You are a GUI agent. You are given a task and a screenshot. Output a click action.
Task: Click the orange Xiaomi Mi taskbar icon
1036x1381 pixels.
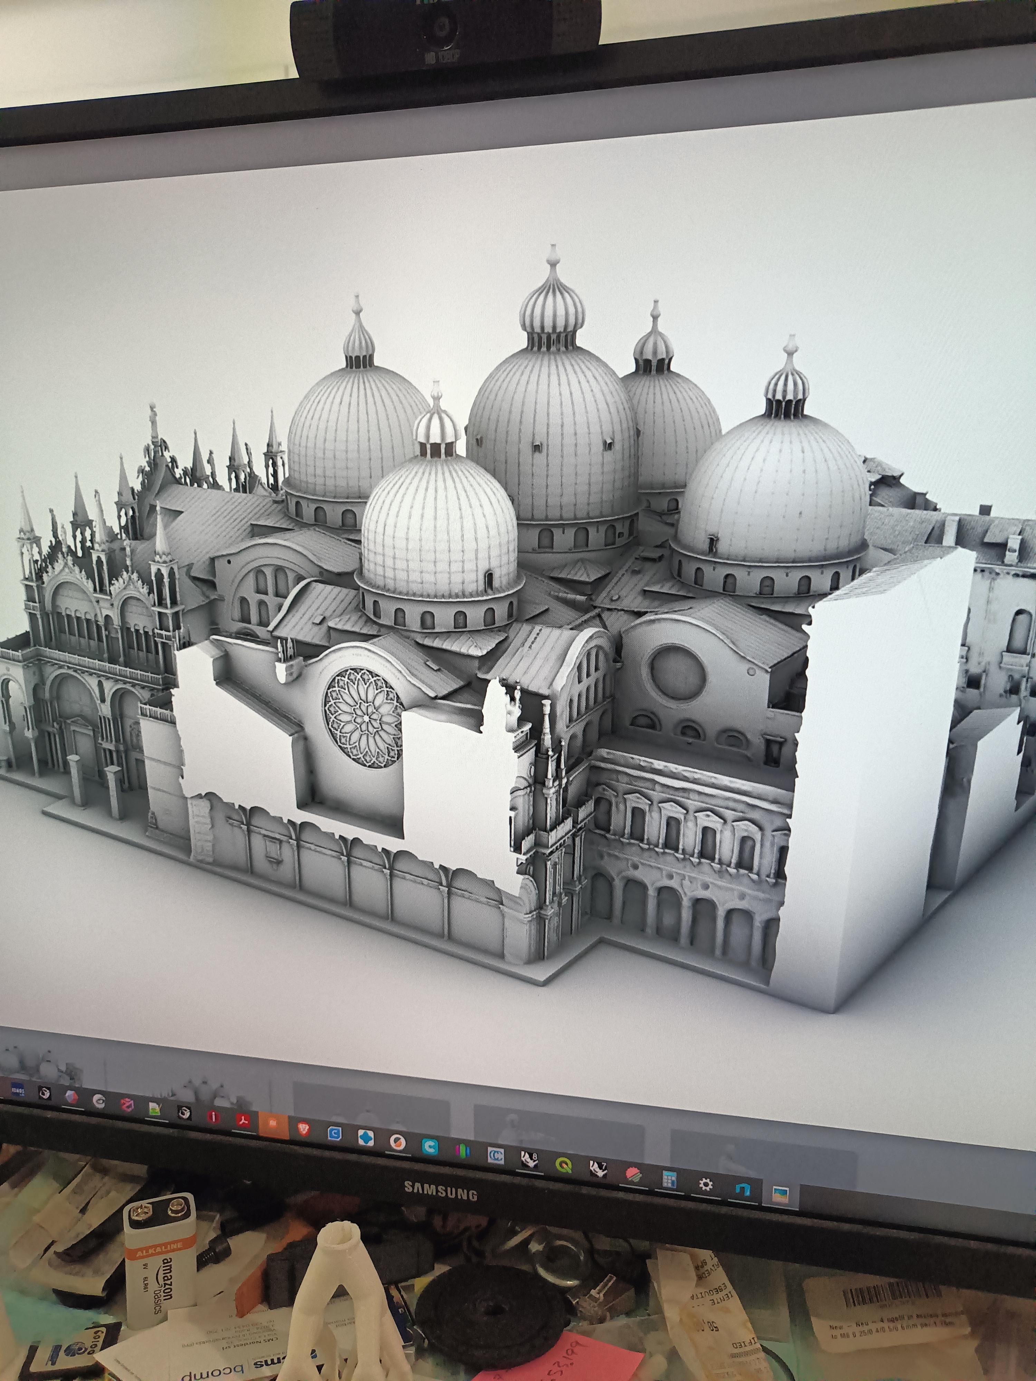tap(273, 1124)
